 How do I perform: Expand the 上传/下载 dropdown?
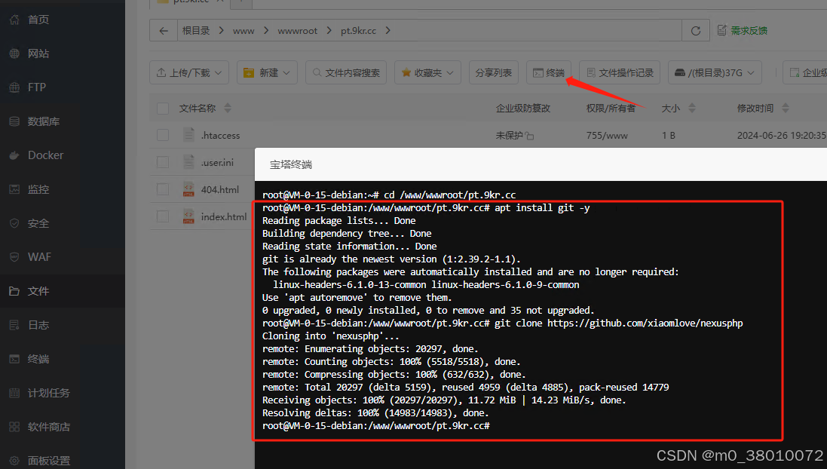click(189, 73)
